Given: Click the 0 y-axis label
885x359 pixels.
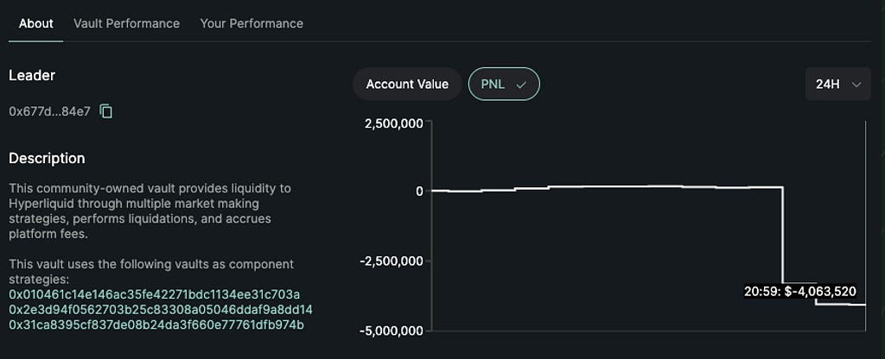Looking at the screenshot, I should [x=419, y=191].
